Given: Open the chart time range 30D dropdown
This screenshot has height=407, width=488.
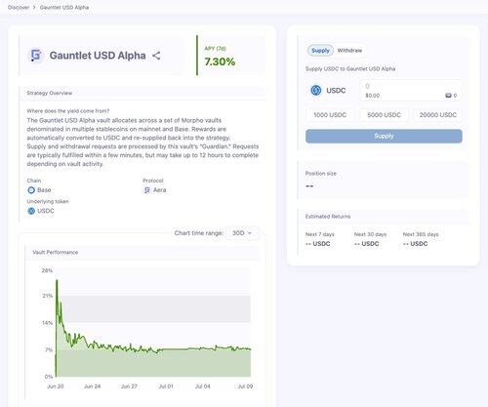Looking at the screenshot, I should tap(242, 233).
